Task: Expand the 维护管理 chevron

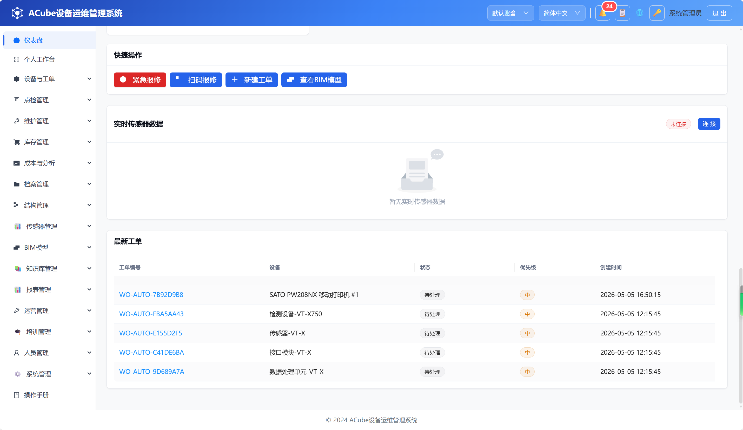Action: point(89,121)
